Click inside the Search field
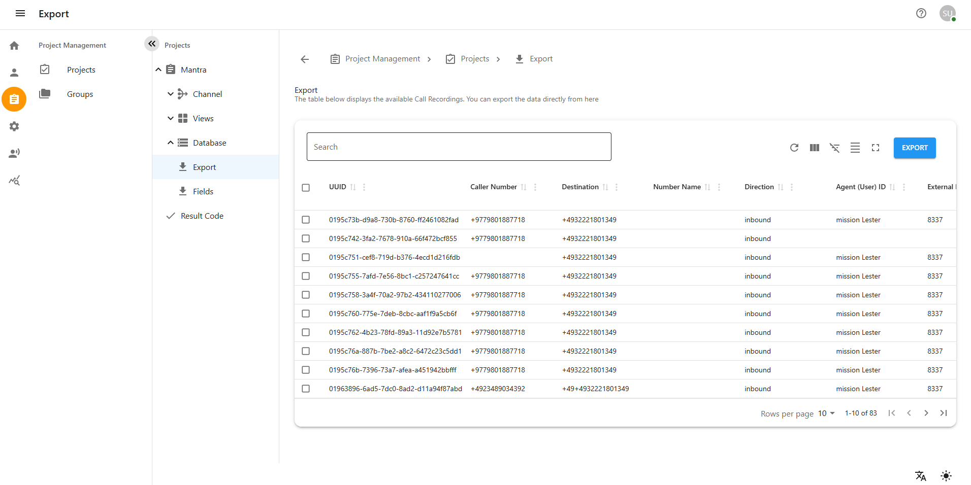The image size is (971, 485). tap(458, 147)
